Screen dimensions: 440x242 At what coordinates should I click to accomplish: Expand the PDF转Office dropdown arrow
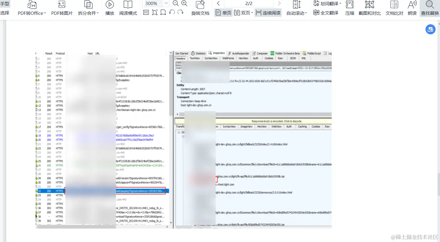(45, 13)
